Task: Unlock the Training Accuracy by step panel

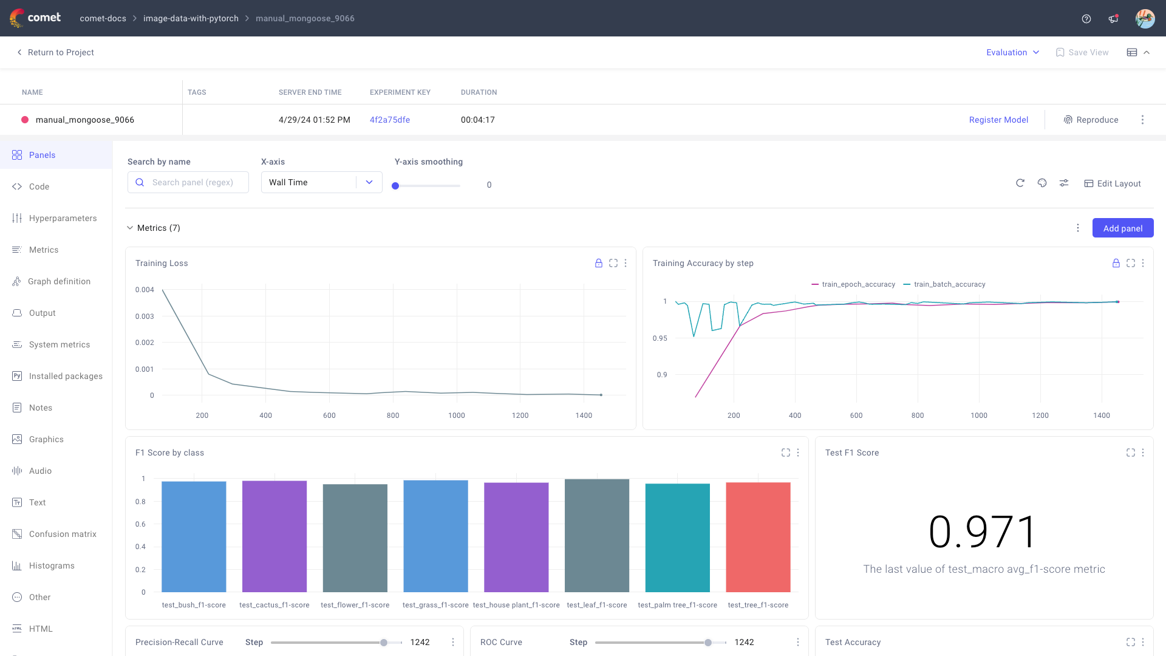Action: [x=1116, y=263]
